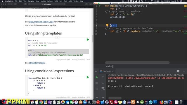Screen dimensions: 187x105
Task: Run the string templates sample in browser
Action: click(x=88, y=40)
